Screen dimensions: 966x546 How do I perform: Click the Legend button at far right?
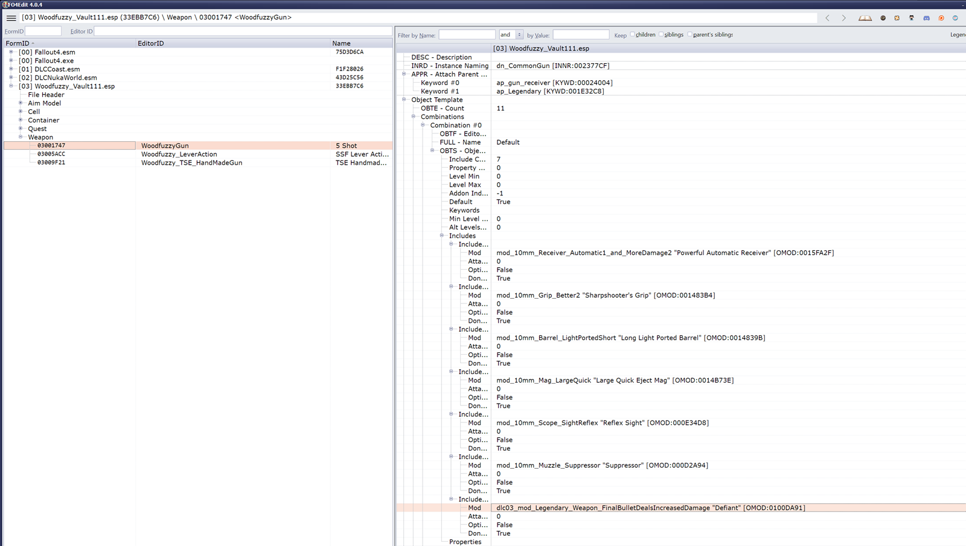point(958,35)
